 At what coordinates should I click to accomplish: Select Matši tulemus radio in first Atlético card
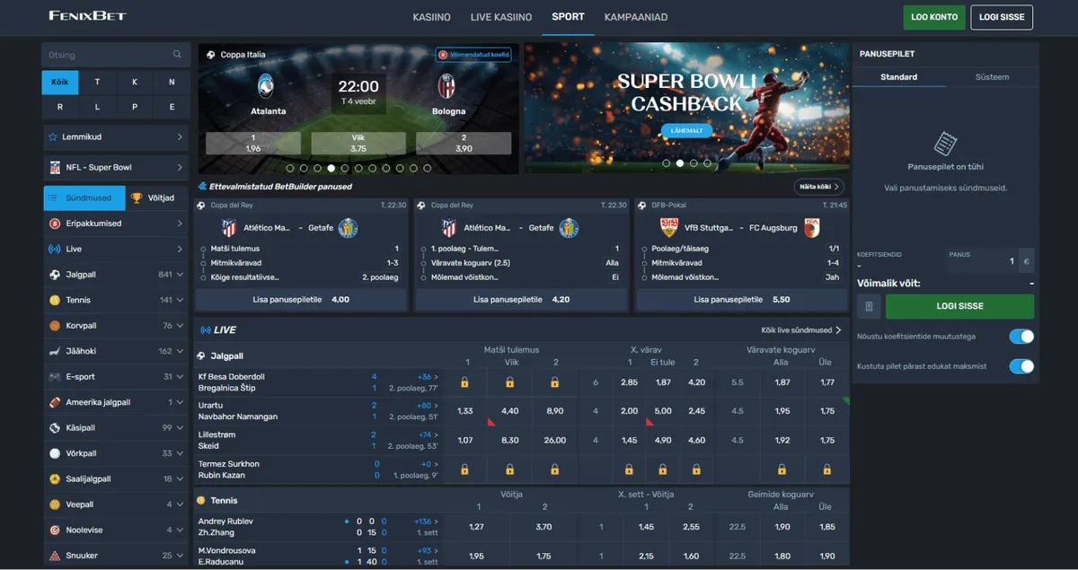(x=203, y=249)
